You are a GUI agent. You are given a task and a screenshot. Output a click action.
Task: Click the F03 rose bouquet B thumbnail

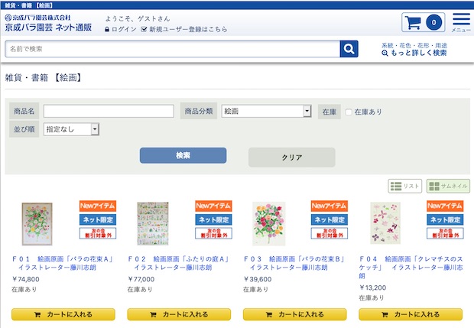click(269, 224)
